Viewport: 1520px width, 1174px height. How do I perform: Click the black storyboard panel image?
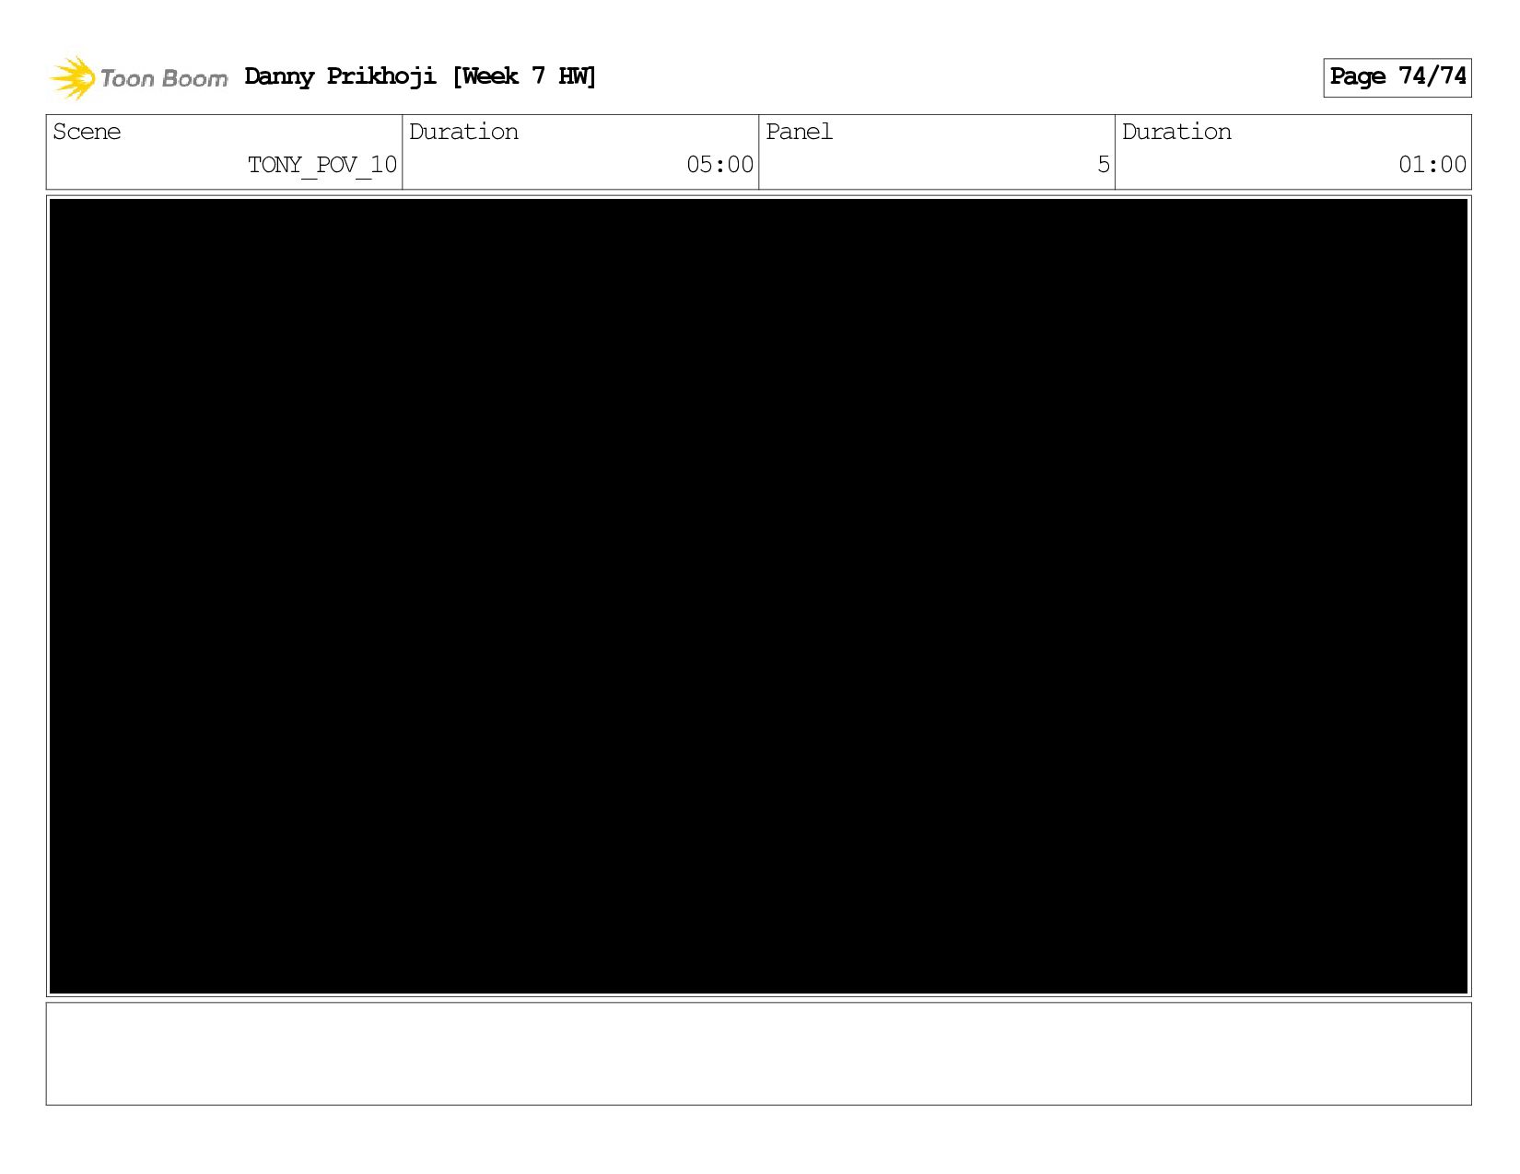(x=758, y=596)
